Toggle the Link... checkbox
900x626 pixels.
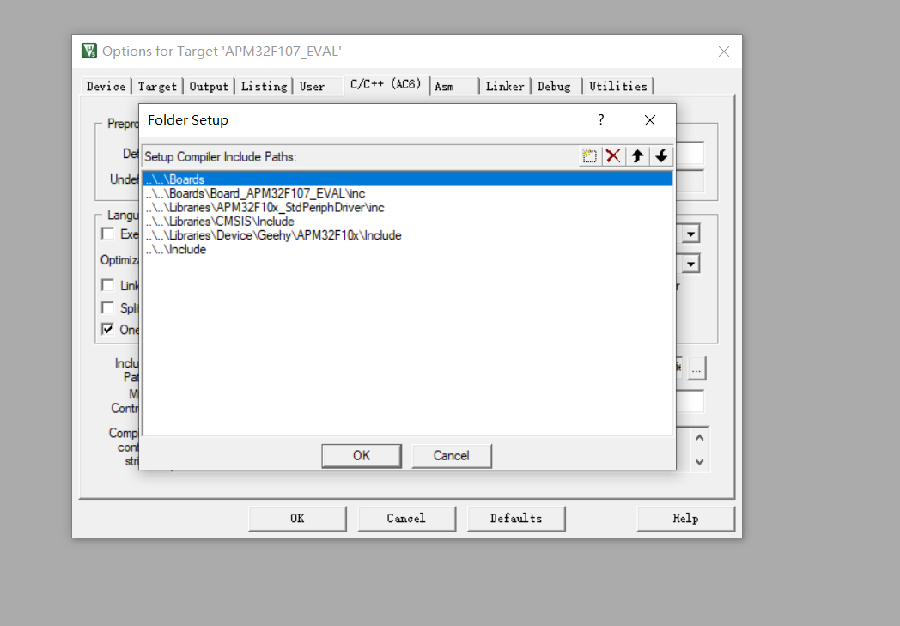click(107, 285)
